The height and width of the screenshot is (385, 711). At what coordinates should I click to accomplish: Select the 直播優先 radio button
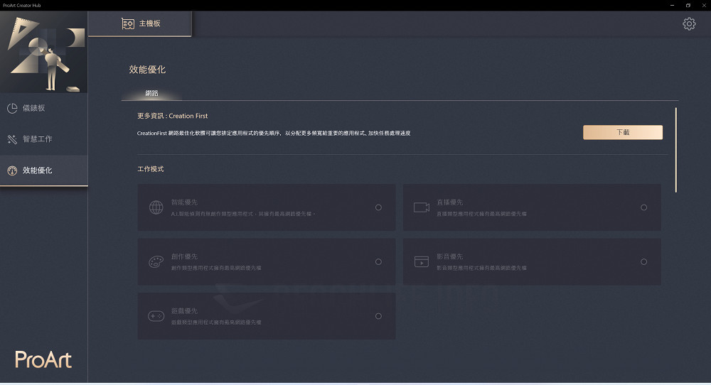pyautogui.click(x=643, y=207)
